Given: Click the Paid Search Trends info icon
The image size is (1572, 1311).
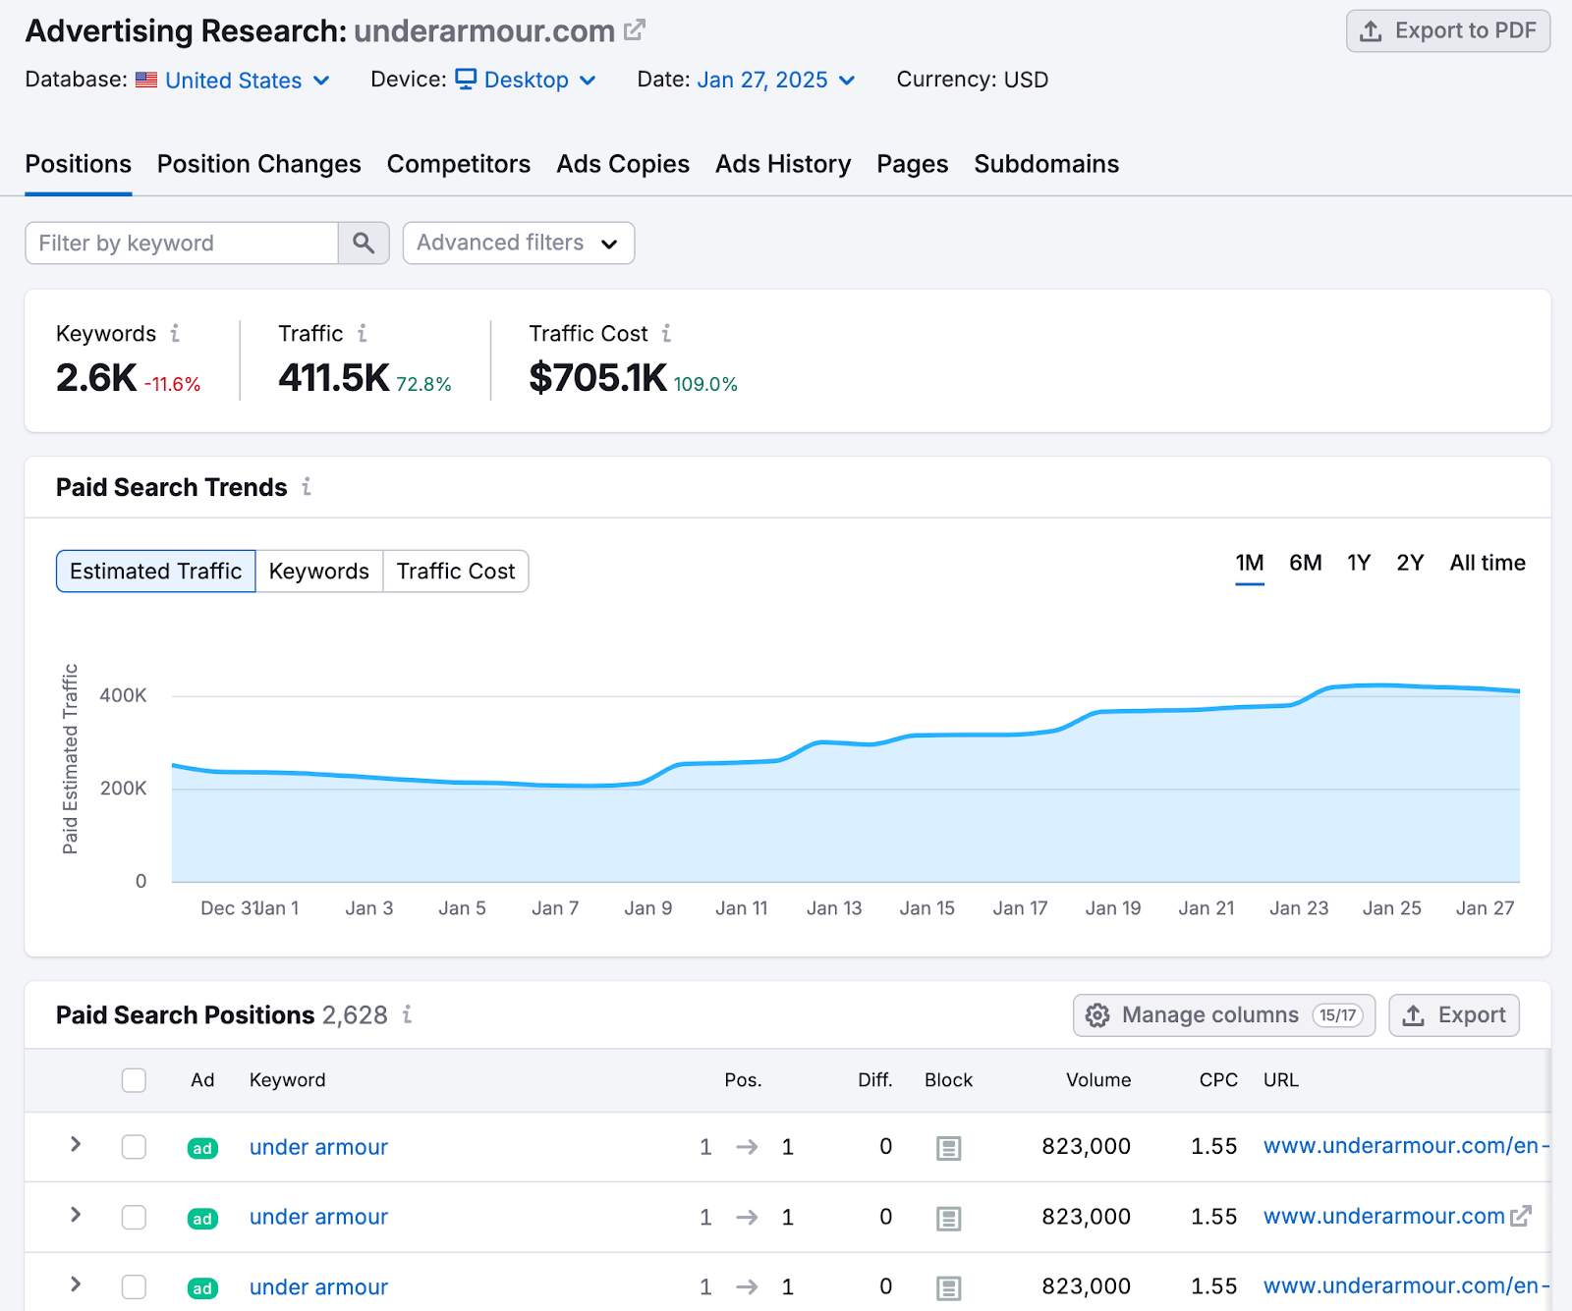Looking at the screenshot, I should [307, 487].
